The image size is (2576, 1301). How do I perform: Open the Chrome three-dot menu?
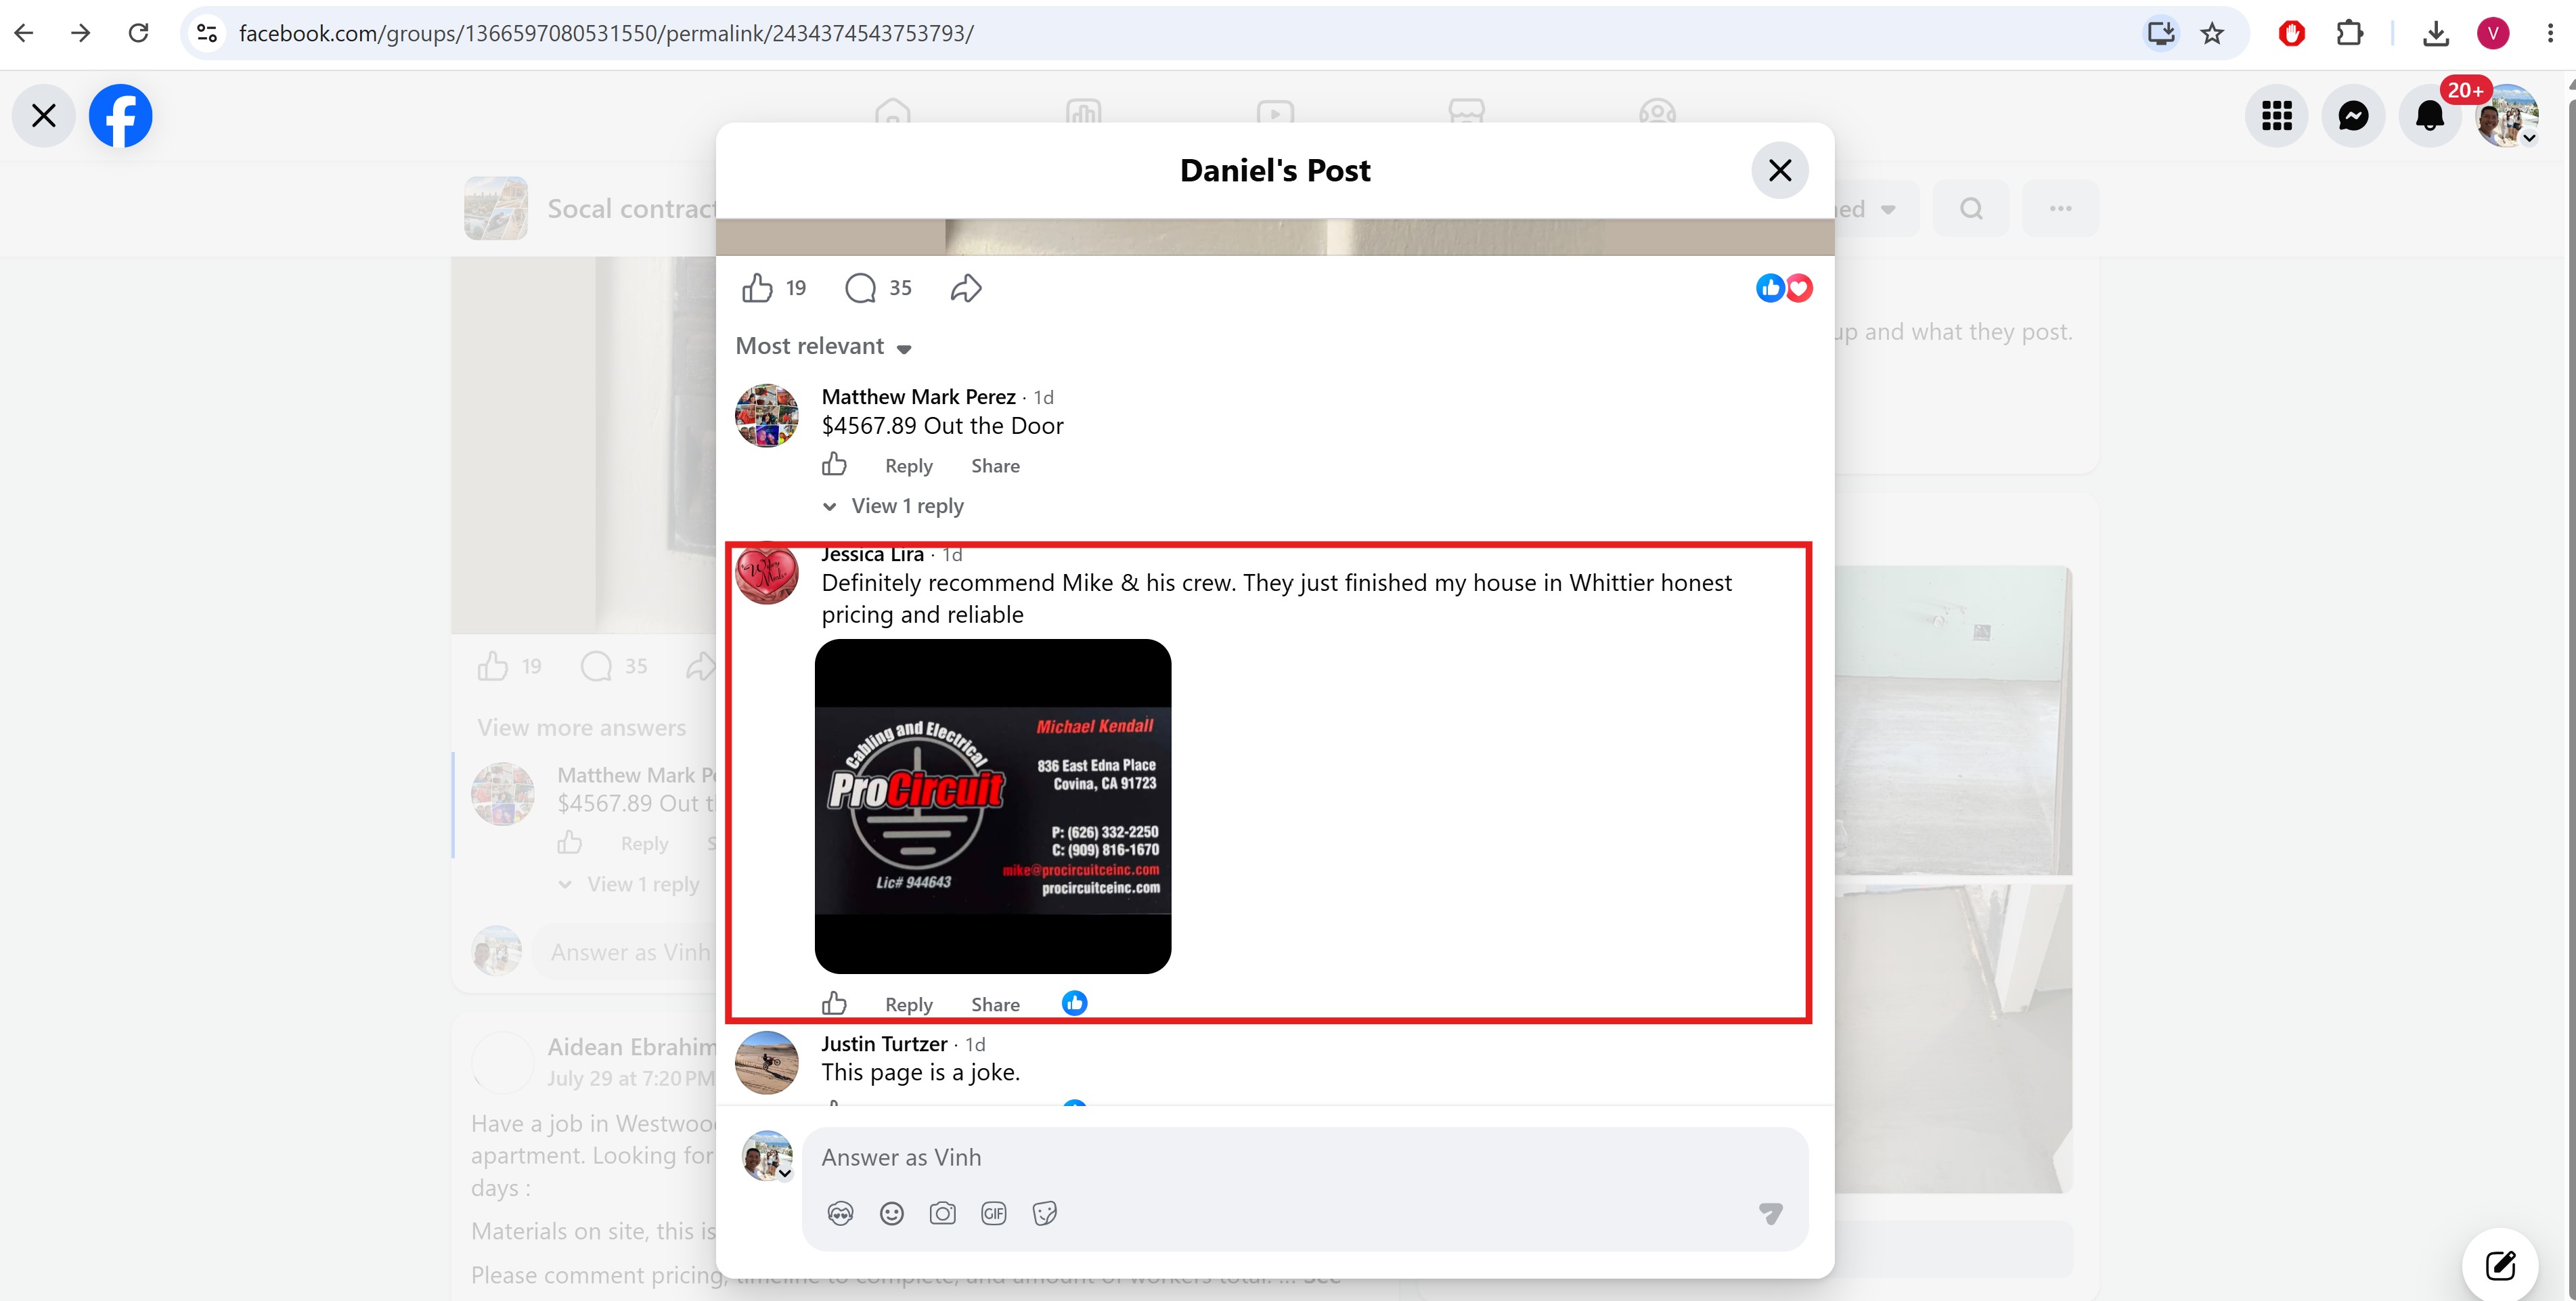2549,33
